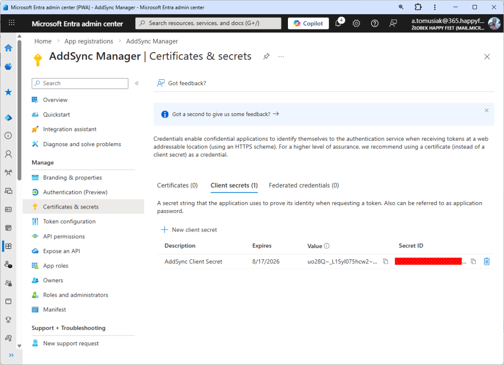The image size is (504, 365).
Task: Copy the client secret value to clipboard
Action: 386,262
